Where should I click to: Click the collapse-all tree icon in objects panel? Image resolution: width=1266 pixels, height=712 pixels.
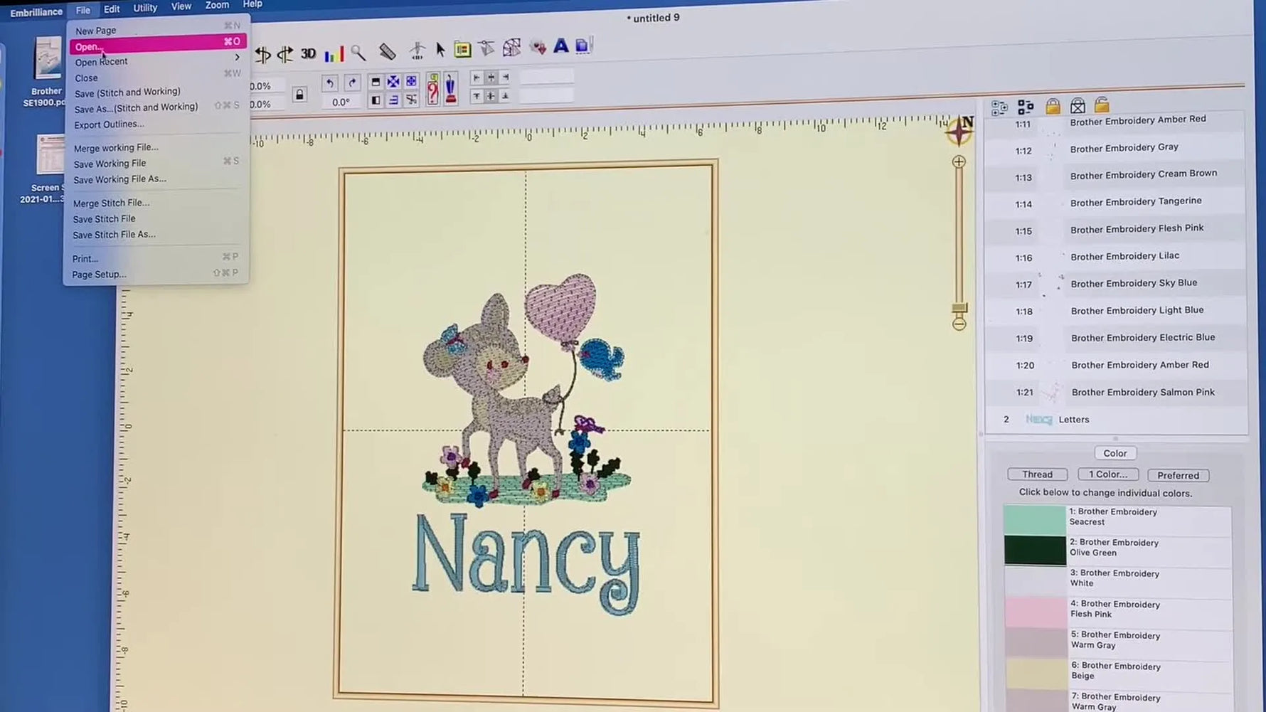tap(1026, 107)
